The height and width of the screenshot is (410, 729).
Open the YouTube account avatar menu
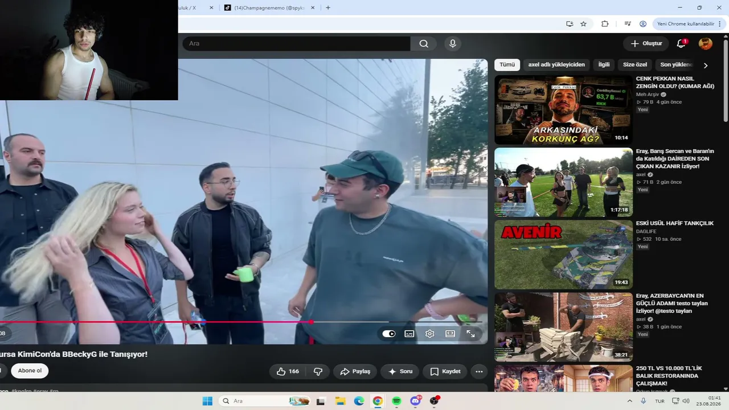coord(706,44)
